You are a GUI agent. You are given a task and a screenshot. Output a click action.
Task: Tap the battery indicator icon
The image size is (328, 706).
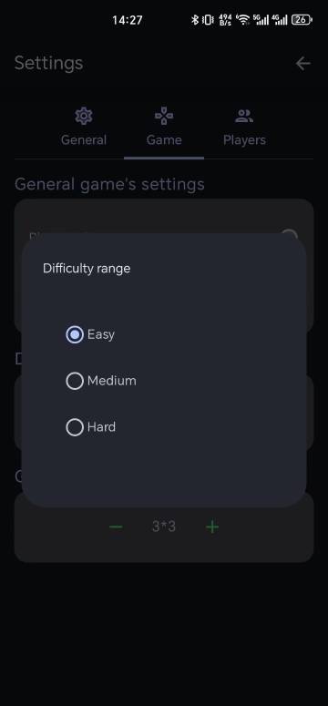[x=302, y=20]
